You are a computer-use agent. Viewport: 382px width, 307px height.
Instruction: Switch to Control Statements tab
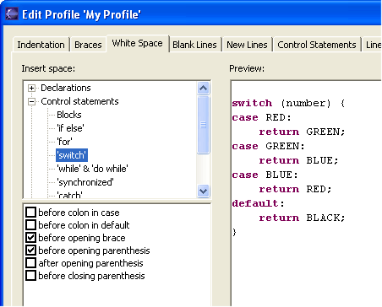point(317,45)
